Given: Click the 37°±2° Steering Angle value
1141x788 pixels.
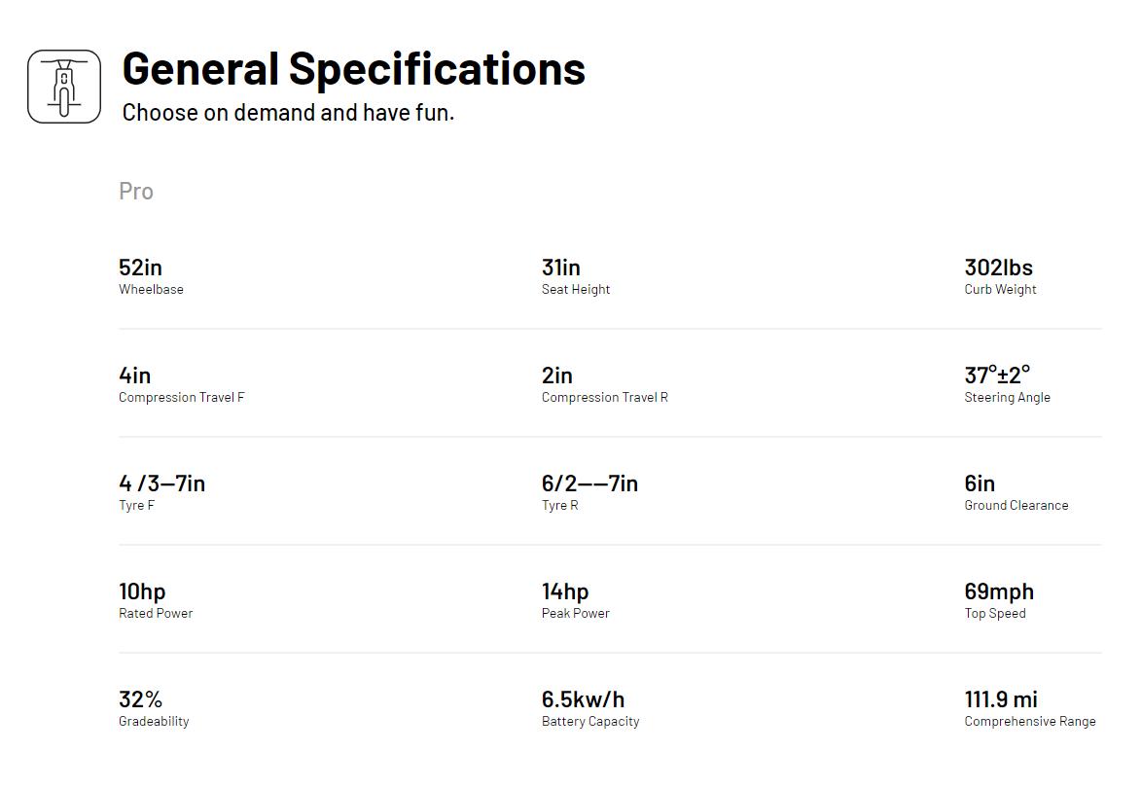Looking at the screenshot, I should tap(997, 376).
